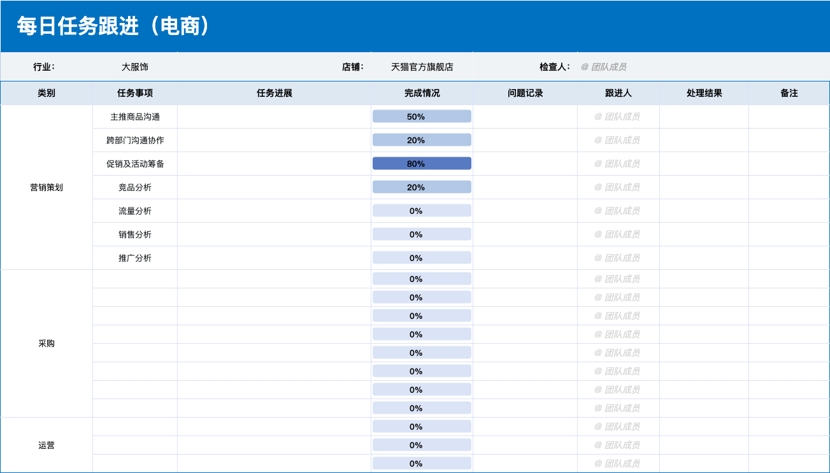The height and width of the screenshot is (473, 830).
Task: Select the 营销策划 category cell
Action: point(46,187)
